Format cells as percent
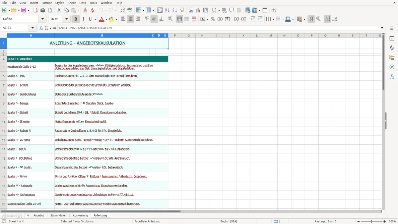Screen dimensions: 398x224 [213, 19]
